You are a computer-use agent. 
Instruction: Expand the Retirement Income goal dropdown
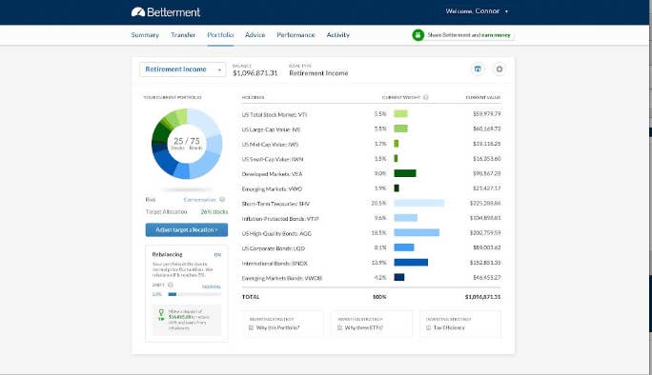point(183,69)
